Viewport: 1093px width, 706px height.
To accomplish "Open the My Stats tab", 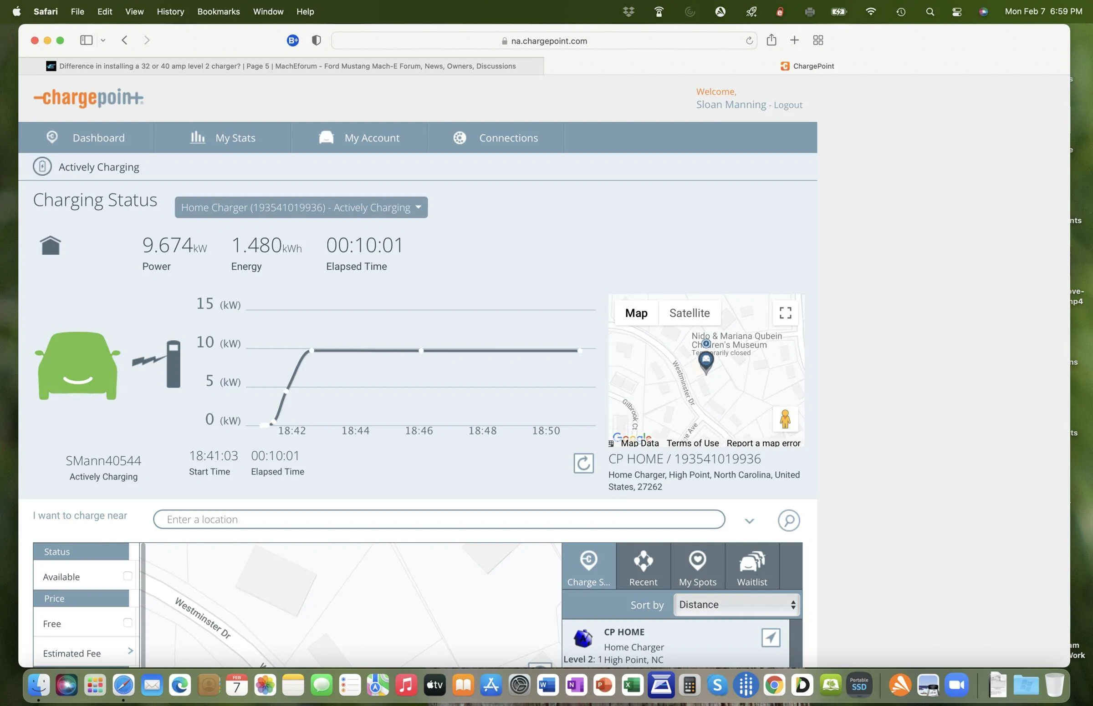I will pyautogui.click(x=222, y=137).
